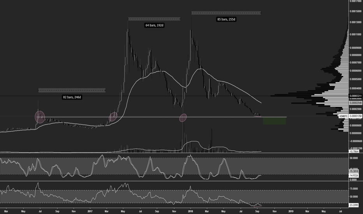Click the 2018 label on time axis
363x214 pixels.
click(190, 211)
